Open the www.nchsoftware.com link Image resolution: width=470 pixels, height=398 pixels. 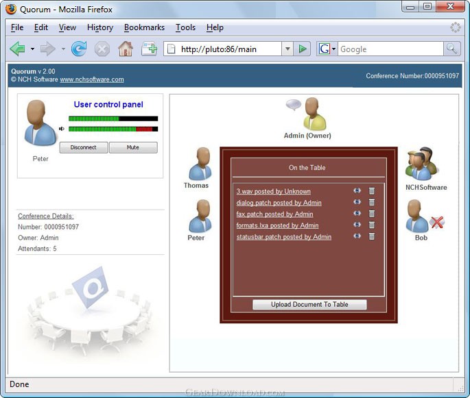[x=92, y=79]
